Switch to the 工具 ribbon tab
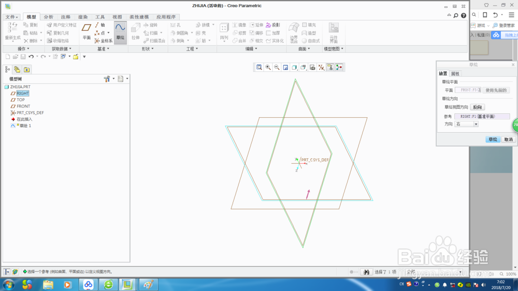 [100, 17]
